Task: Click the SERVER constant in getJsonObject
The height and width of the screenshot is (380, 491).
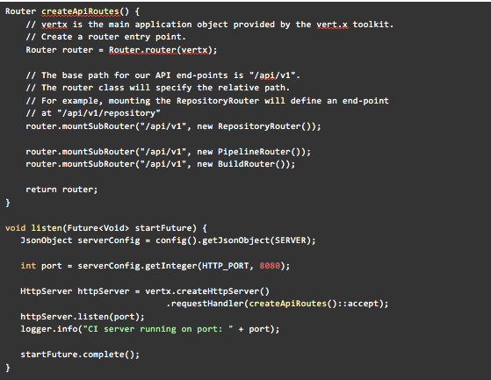Action: pos(291,240)
